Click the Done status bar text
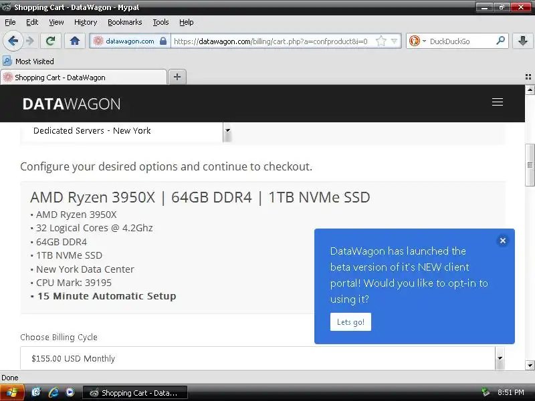 click(10, 378)
